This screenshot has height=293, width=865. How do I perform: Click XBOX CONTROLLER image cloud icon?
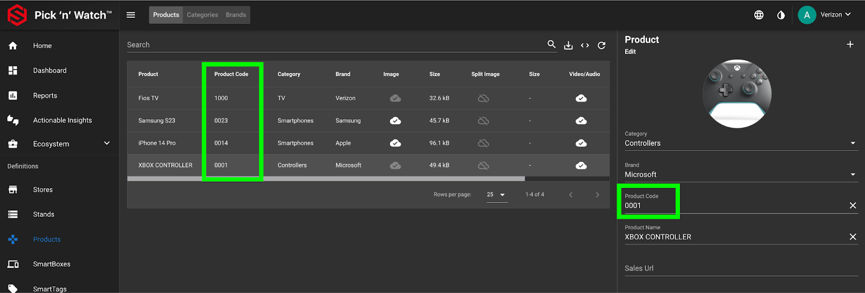click(395, 165)
